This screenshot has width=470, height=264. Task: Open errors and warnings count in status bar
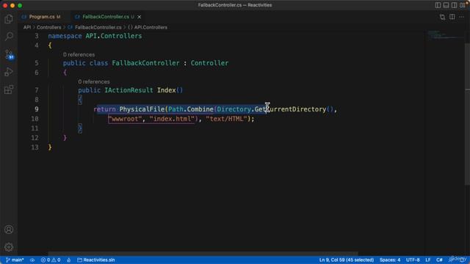tap(51, 260)
